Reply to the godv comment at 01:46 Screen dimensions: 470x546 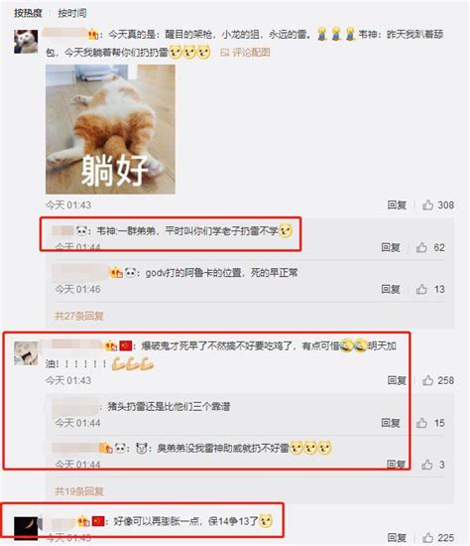pos(391,289)
